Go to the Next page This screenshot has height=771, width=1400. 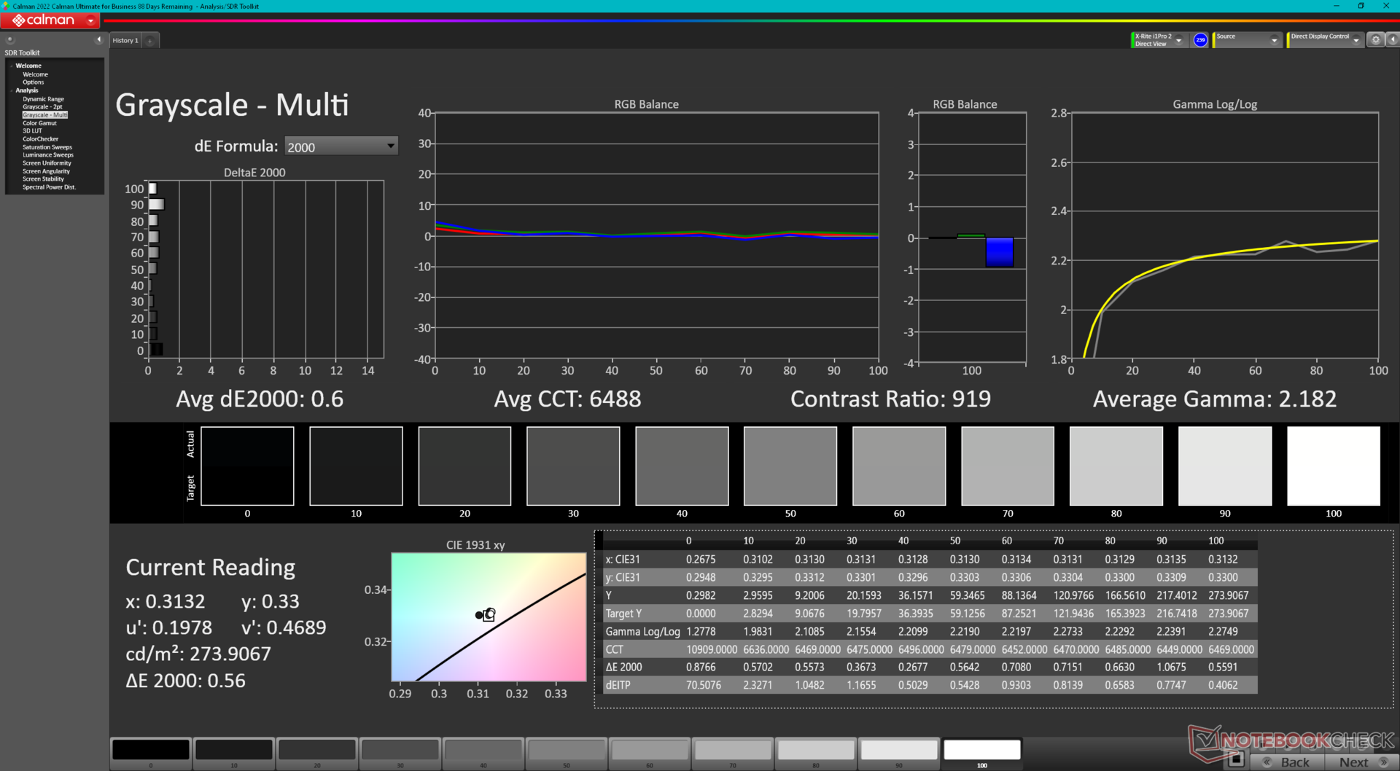click(1361, 762)
